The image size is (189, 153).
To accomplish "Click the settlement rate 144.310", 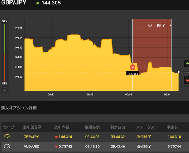I will point(174,137).
